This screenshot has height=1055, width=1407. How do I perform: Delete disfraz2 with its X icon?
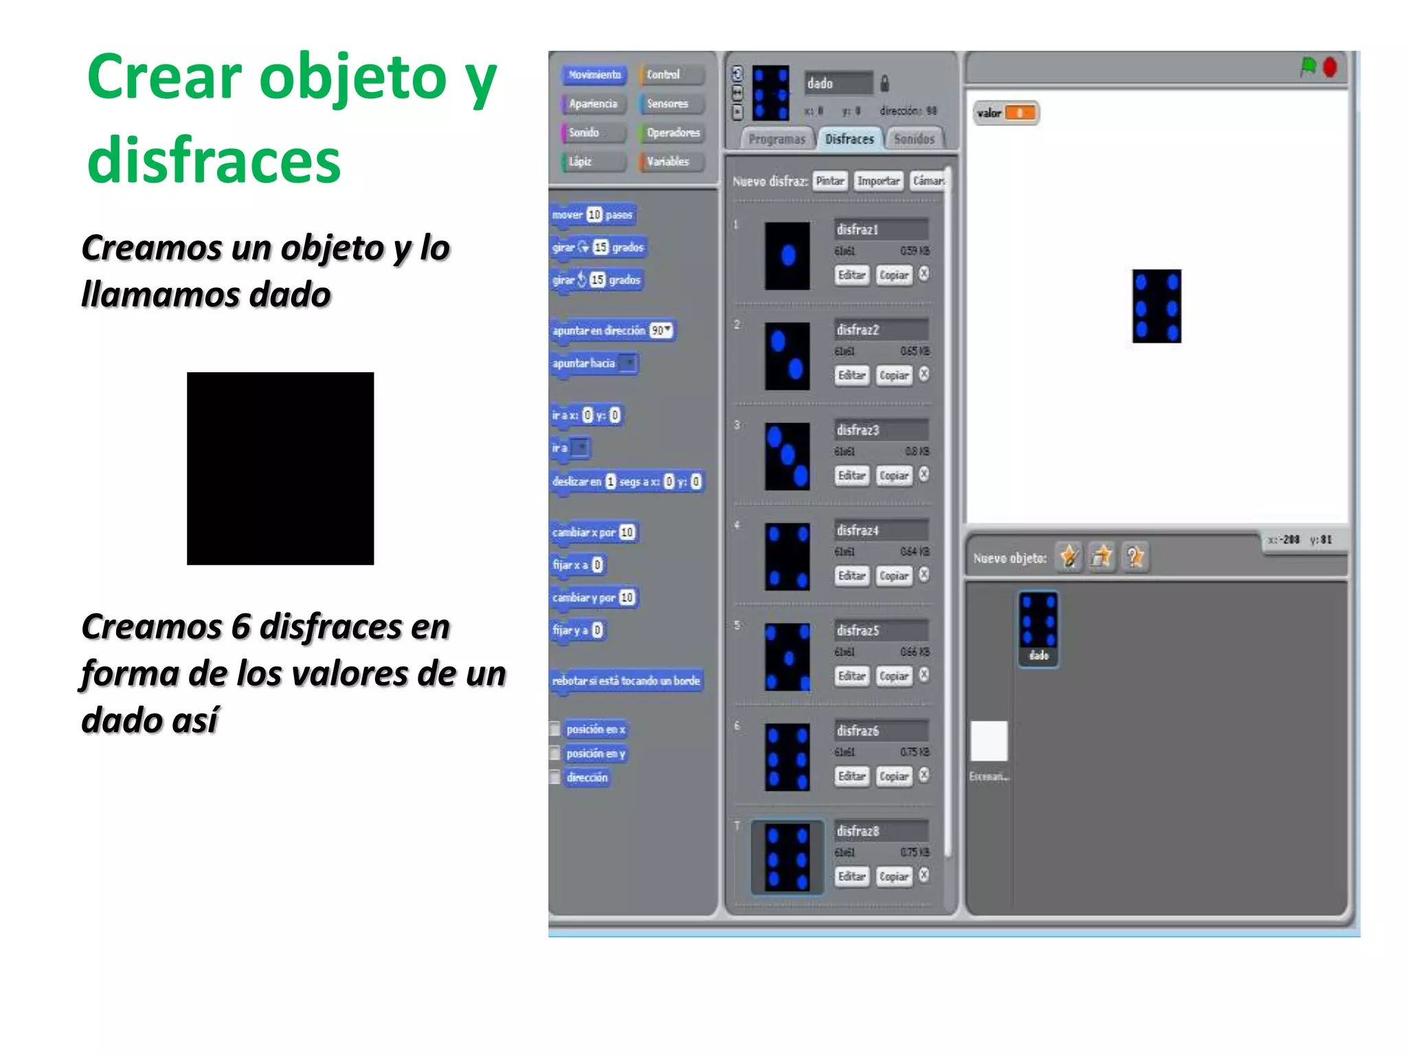click(x=924, y=374)
